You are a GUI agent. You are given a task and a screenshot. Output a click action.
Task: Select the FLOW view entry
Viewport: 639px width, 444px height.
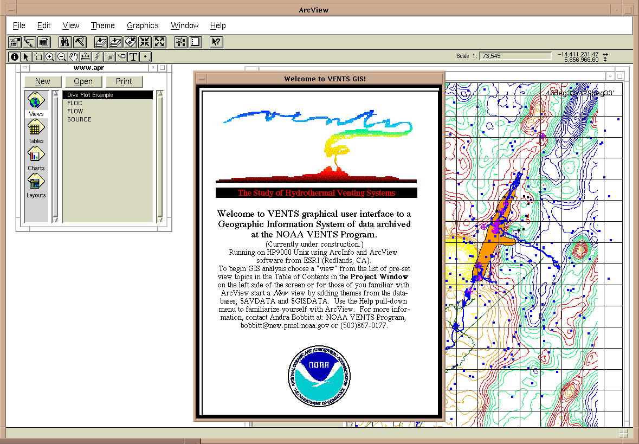(108, 111)
